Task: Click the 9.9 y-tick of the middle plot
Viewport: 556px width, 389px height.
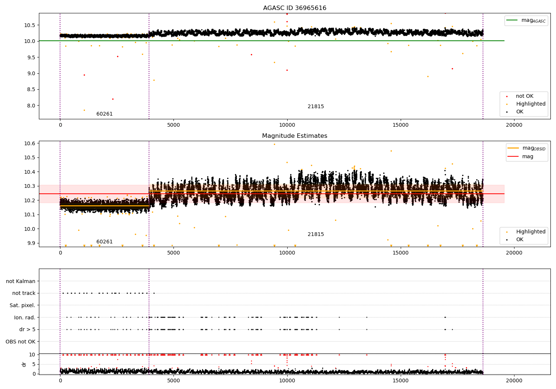Action: 31,243
